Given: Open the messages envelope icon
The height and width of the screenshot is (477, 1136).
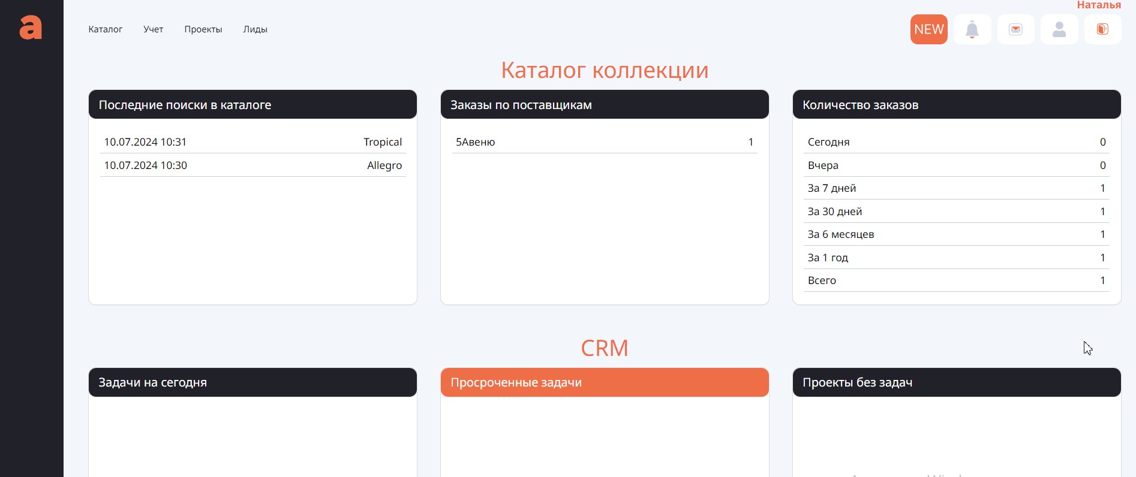Looking at the screenshot, I should [x=1015, y=29].
